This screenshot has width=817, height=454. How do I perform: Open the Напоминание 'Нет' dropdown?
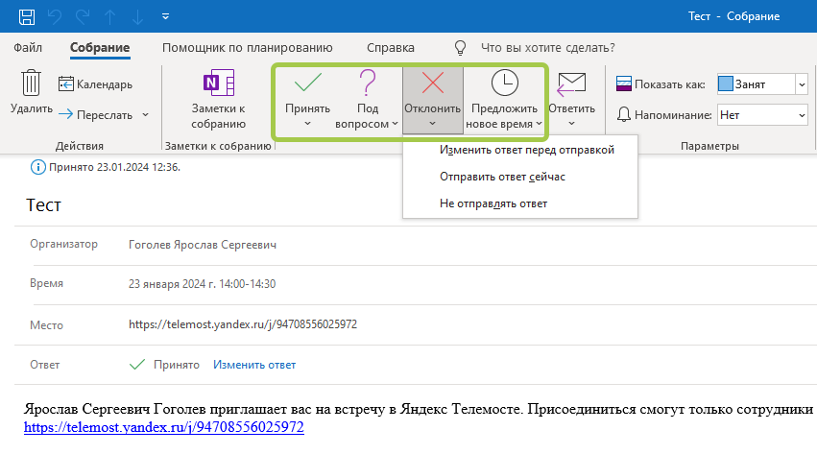762,115
